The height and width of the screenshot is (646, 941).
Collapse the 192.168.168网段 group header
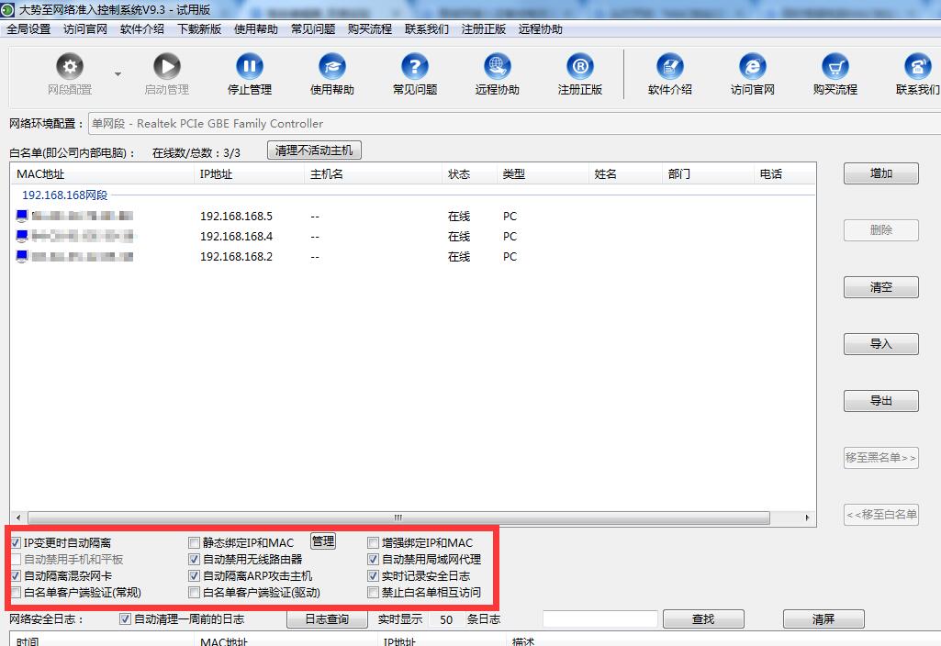coord(65,195)
